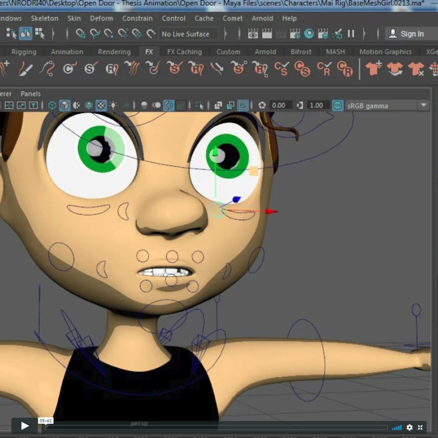Open the sRGB gamma view transform dropdown
Screen dimensions: 438x438
coord(423,105)
